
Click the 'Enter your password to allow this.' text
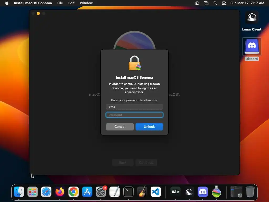pos(134,100)
